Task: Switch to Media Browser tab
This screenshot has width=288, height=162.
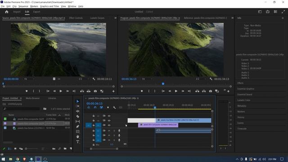Action: pyautogui.click(x=32, y=98)
